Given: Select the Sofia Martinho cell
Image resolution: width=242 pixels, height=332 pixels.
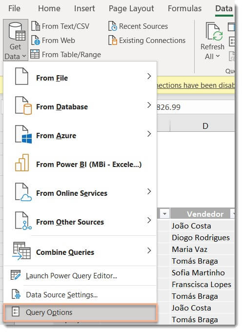Looking at the screenshot, I should (202, 272).
